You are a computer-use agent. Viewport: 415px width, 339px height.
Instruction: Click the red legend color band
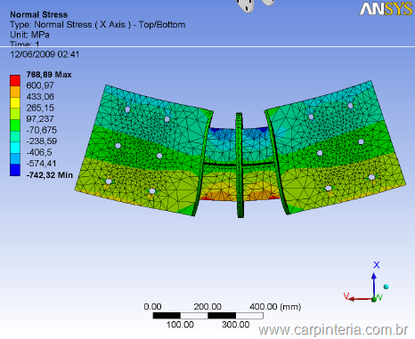[15, 80]
